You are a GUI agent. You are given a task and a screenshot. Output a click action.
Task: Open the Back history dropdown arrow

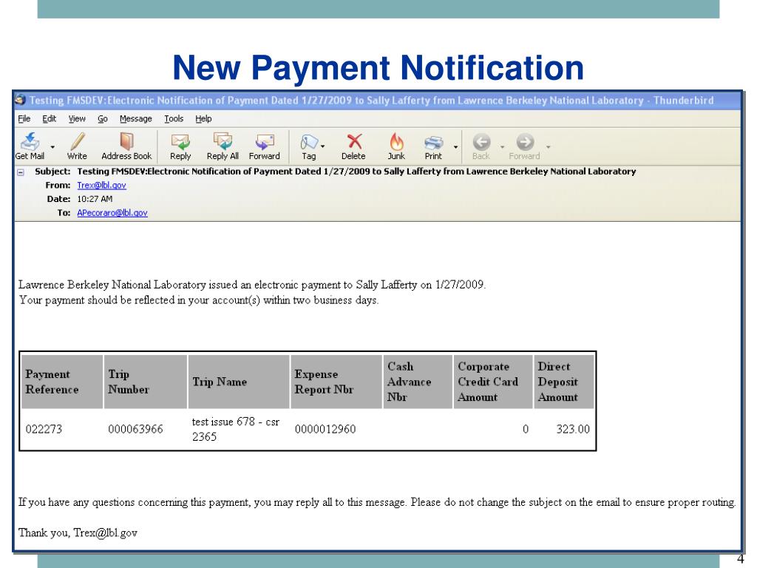pyautogui.click(x=502, y=147)
